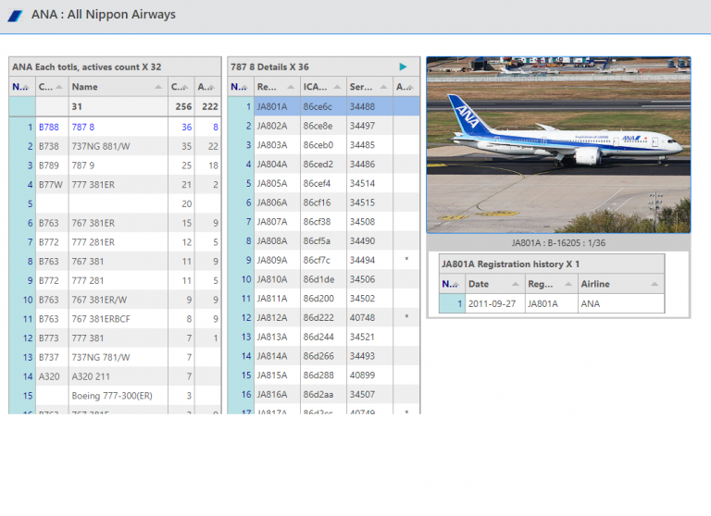Click sort arrow on Re... column in details table
The height and width of the screenshot is (516, 711).
click(x=292, y=87)
